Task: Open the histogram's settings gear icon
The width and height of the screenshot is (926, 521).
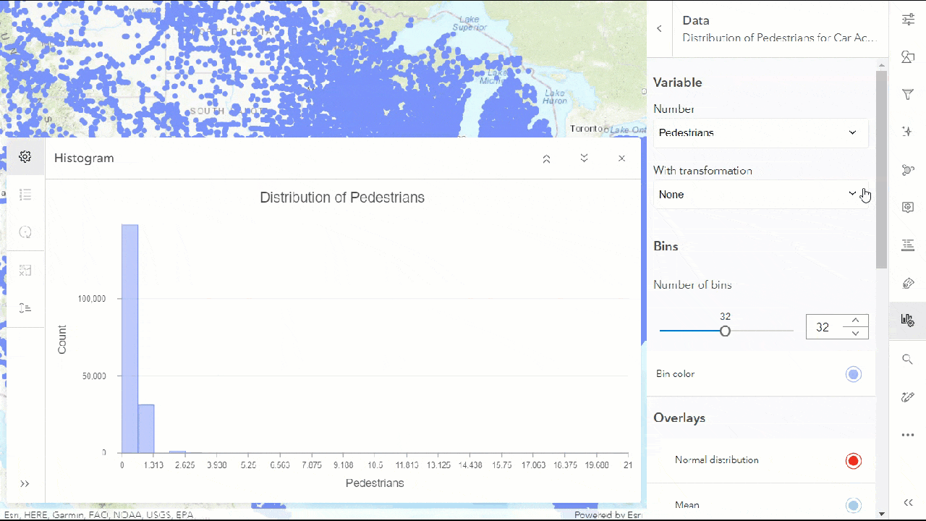Action: (x=25, y=156)
